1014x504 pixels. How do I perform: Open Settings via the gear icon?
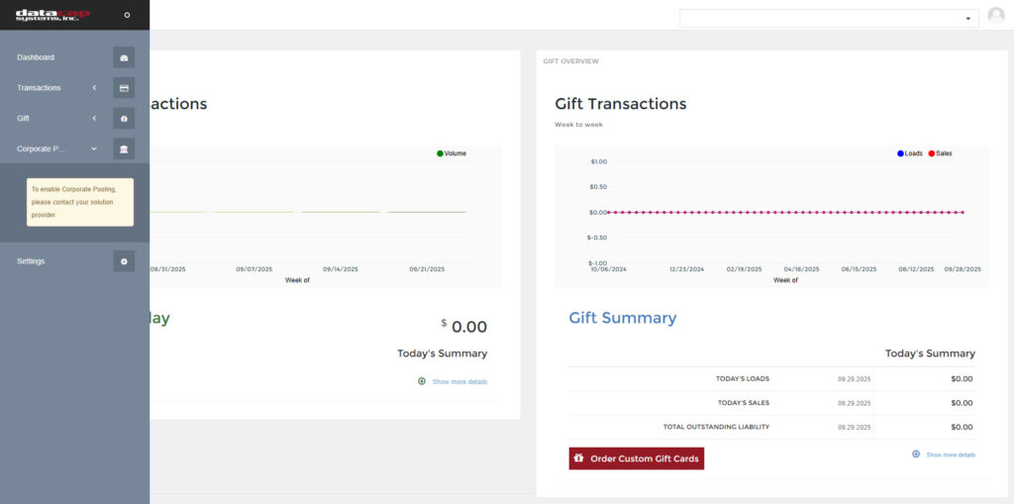coord(124,261)
